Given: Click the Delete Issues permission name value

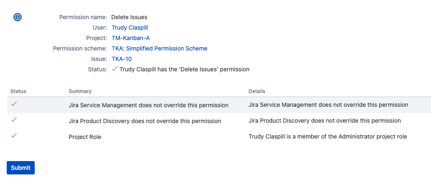Looking at the screenshot, I should pos(129,17).
